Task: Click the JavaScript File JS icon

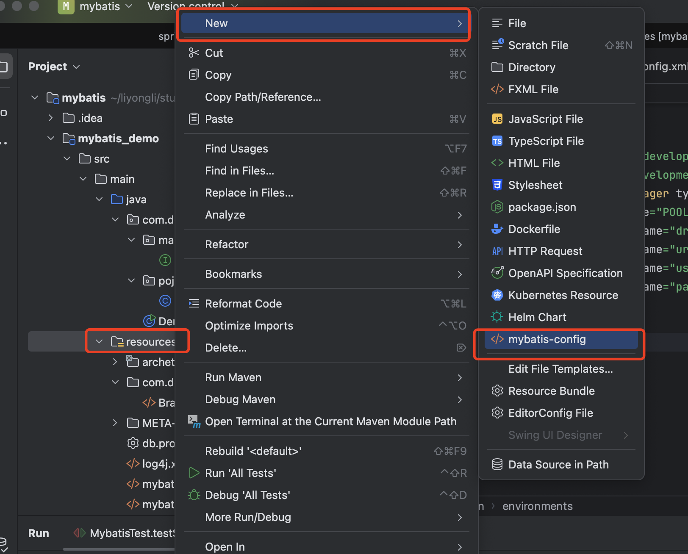Action: [497, 119]
